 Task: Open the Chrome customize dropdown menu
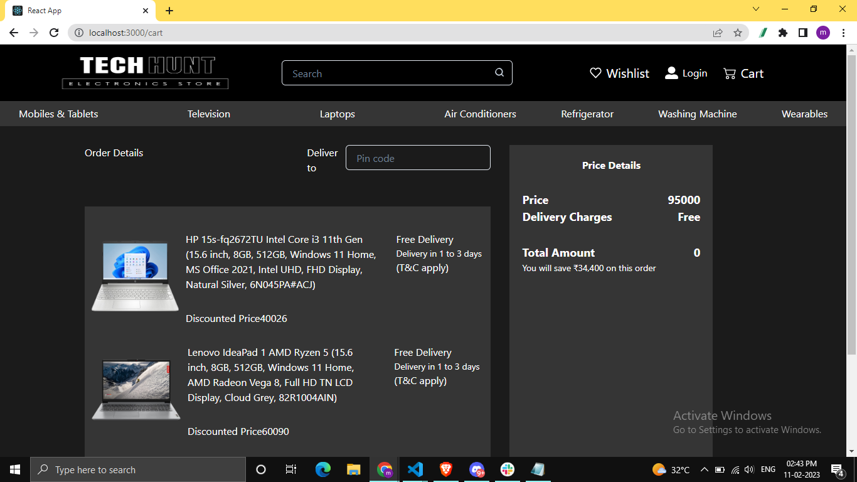(x=843, y=31)
